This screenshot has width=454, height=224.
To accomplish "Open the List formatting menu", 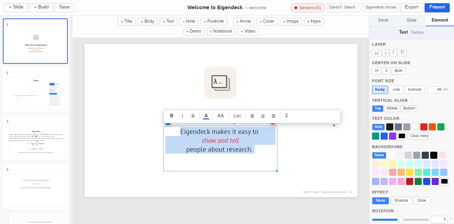I will coord(237,116).
